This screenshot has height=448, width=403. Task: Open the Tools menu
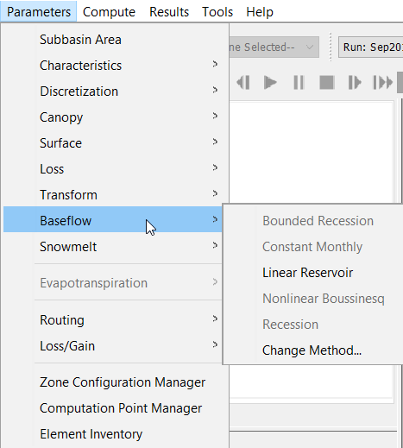[217, 12]
